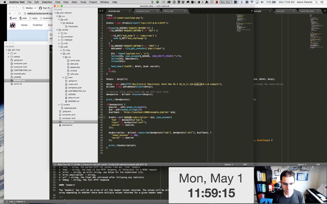Image resolution: width=327 pixels, height=204 pixels.
Task: Open the Project menu
Action: [93, 2]
